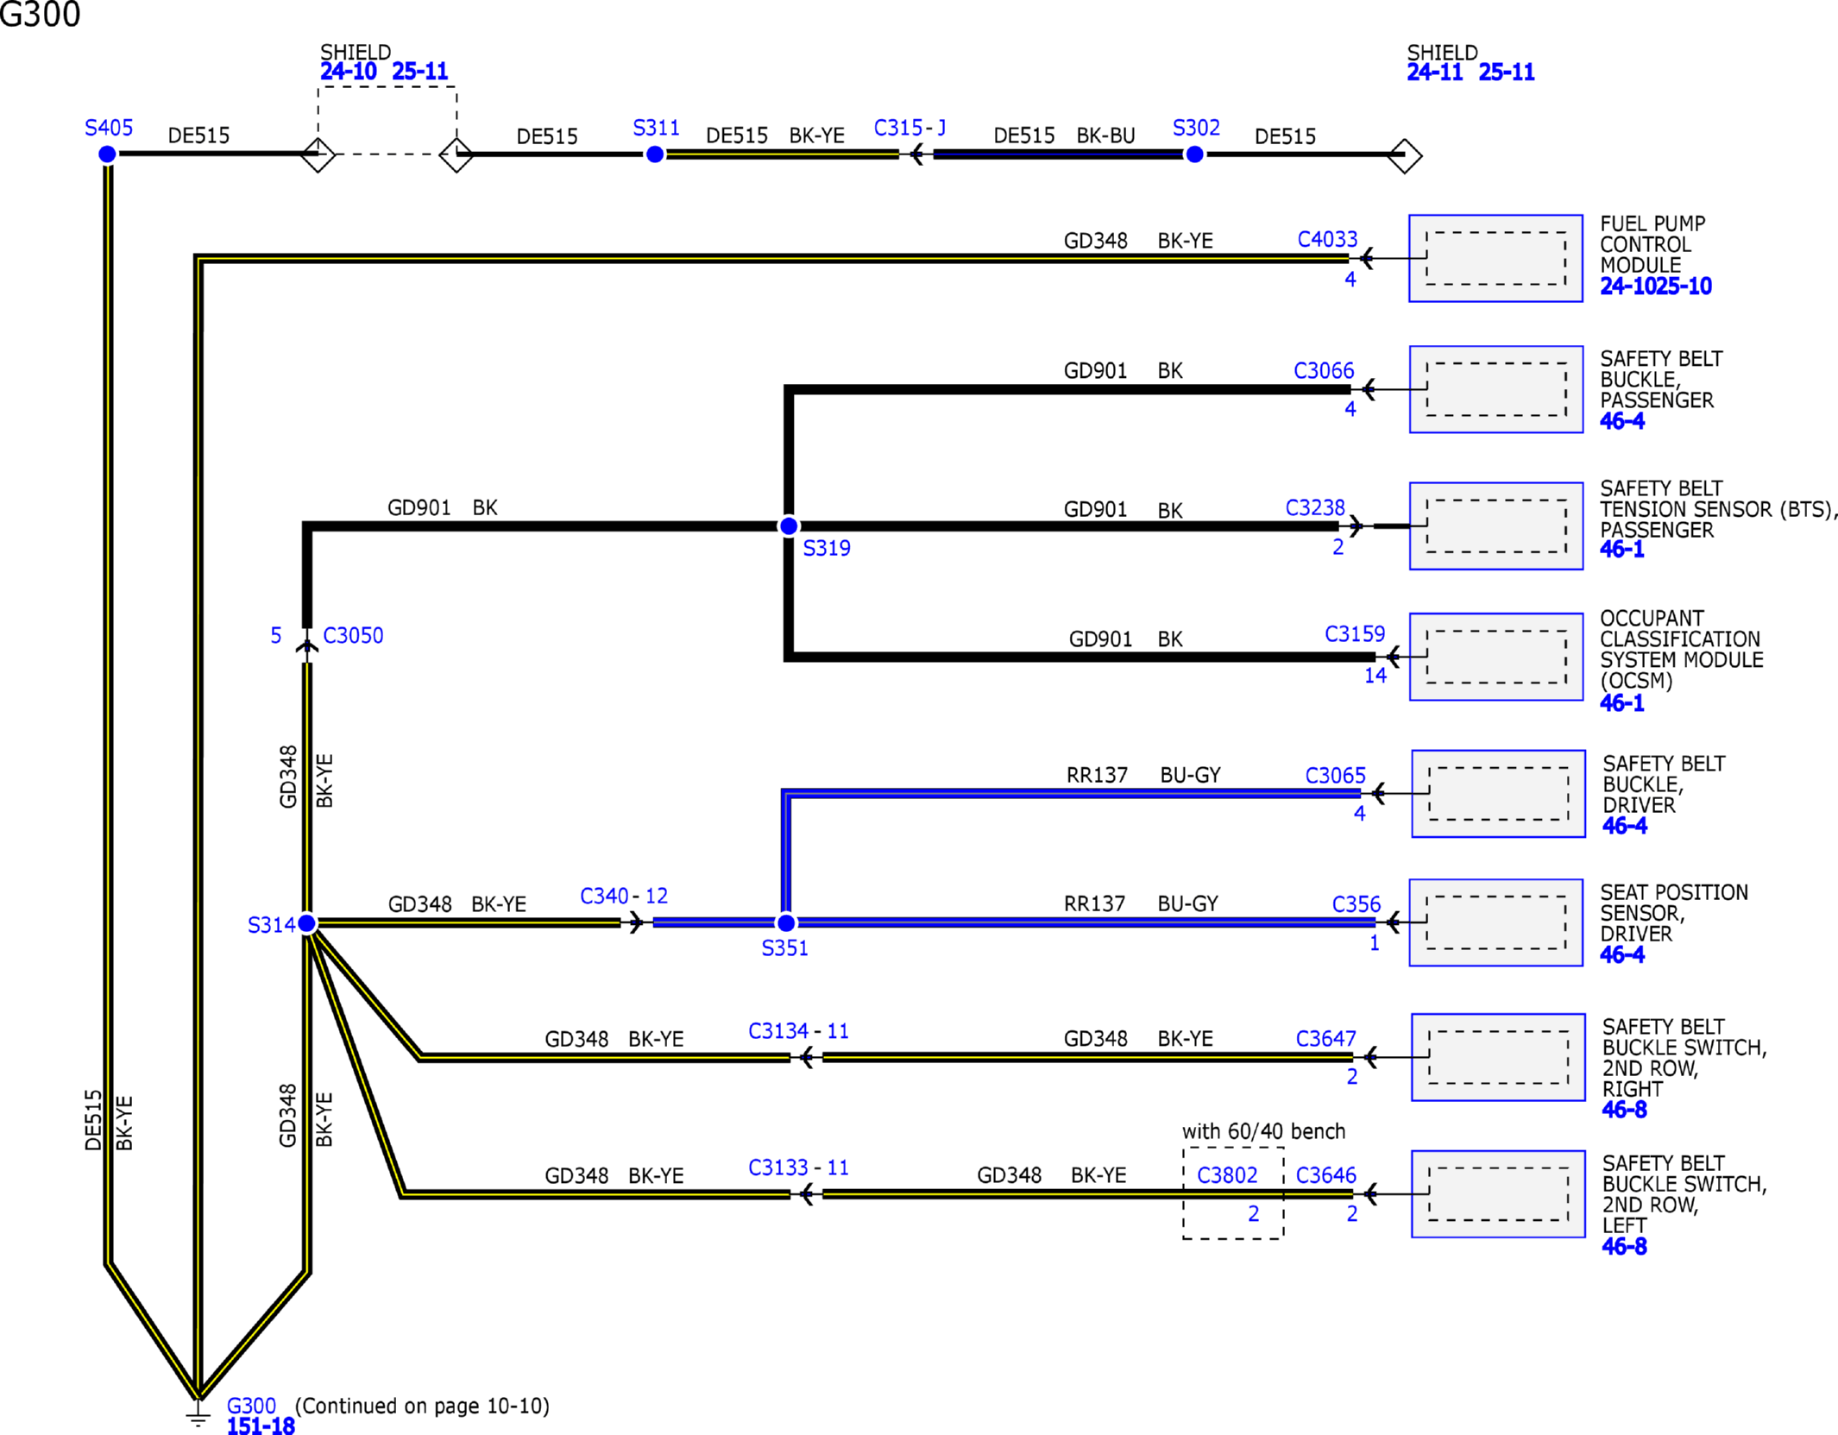Screen dimensions: 1838x1435
Task: Select the OCSM module component box
Action: coord(1495,657)
